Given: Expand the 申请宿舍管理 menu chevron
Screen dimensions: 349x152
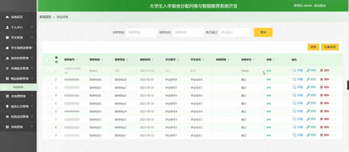Looking at the screenshot, I should click(32, 68).
